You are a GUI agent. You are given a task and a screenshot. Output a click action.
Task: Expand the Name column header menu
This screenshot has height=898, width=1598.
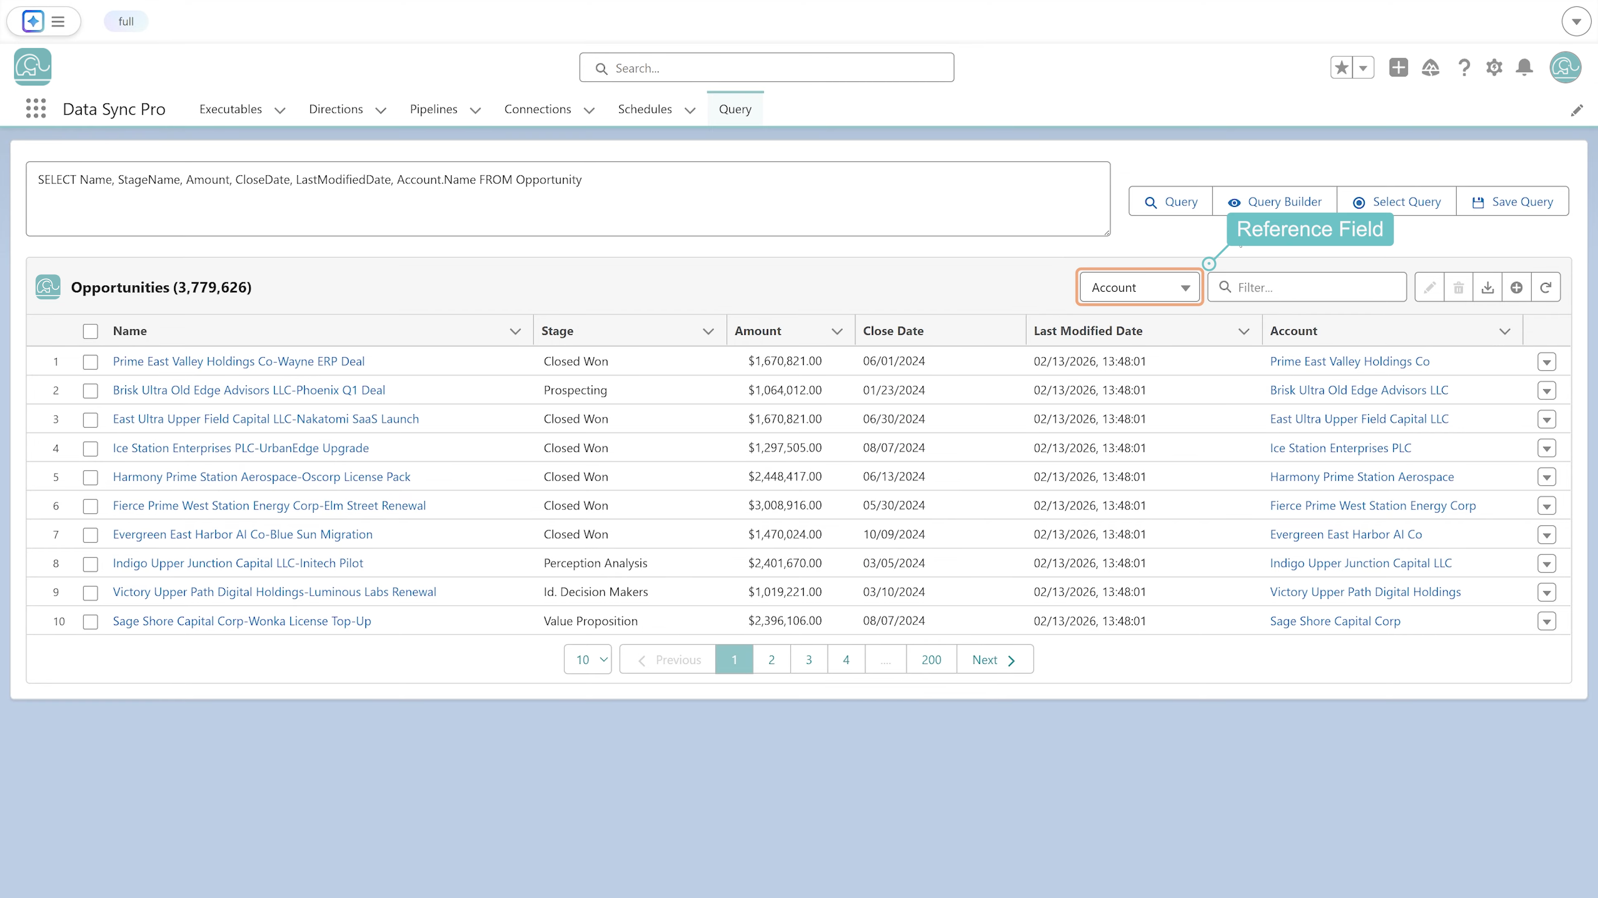515,331
